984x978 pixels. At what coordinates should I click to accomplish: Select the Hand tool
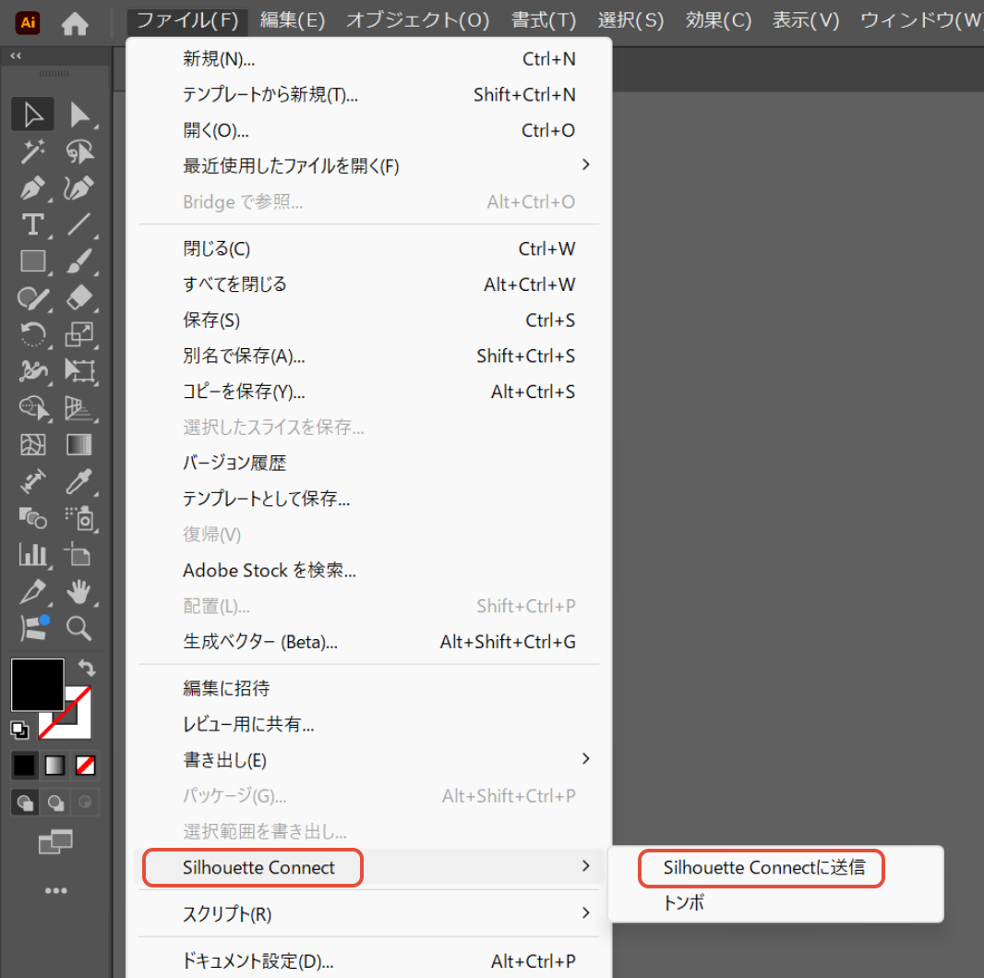79,591
